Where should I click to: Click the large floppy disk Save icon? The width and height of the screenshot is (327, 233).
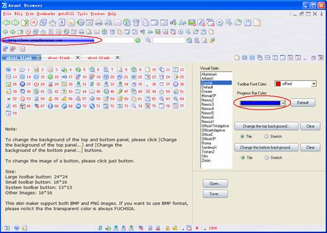(248, 22)
